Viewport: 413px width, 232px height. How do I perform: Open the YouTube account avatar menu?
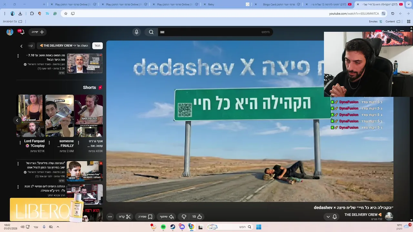click(x=10, y=32)
